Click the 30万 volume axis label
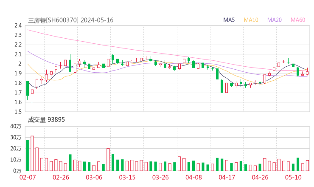314x187 pixels. point(16,137)
